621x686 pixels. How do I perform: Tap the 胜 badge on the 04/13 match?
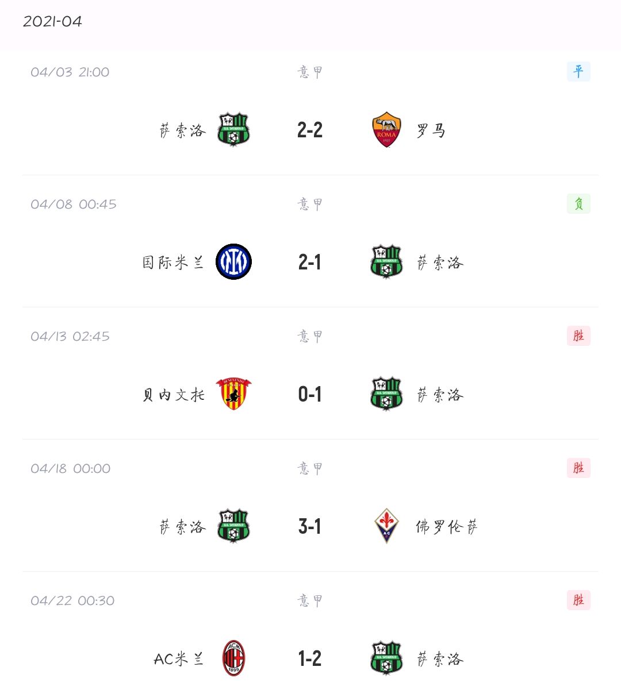coord(578,336)
